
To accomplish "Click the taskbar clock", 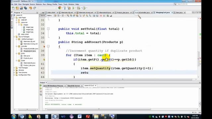I will (x=195, y=117).
